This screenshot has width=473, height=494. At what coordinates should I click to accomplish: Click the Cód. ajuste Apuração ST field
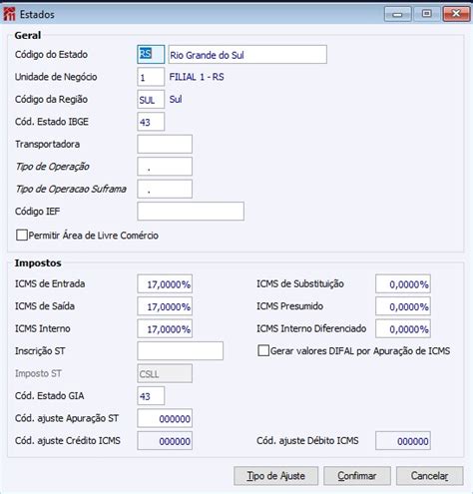click(165, 418)
